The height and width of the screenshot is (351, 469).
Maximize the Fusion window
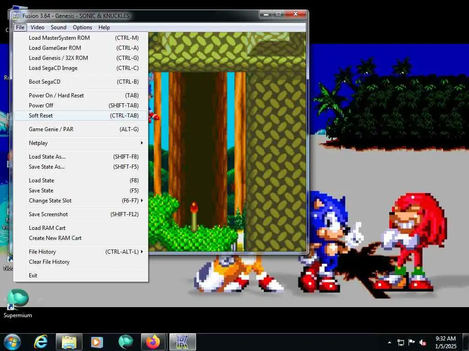(278, 14)
